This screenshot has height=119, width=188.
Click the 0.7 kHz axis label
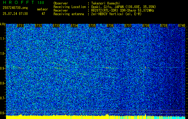pos(2,98)
